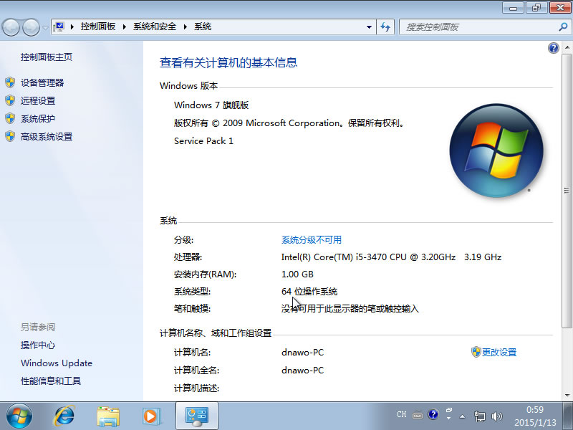Expand the arrow before 控制面板 breadcrumb
The height and width of the screenshot is (430, 573).
(72, 27)
